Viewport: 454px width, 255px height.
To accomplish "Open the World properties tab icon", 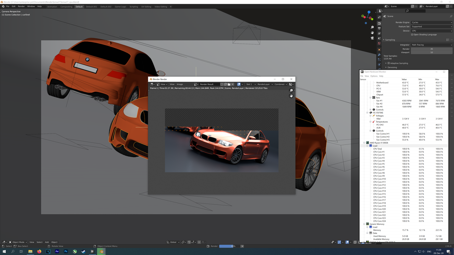I will [x=379, y=43].
